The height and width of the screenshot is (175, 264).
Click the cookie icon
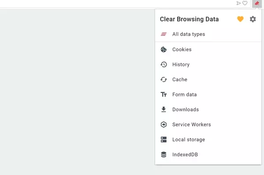click(164, 49)
